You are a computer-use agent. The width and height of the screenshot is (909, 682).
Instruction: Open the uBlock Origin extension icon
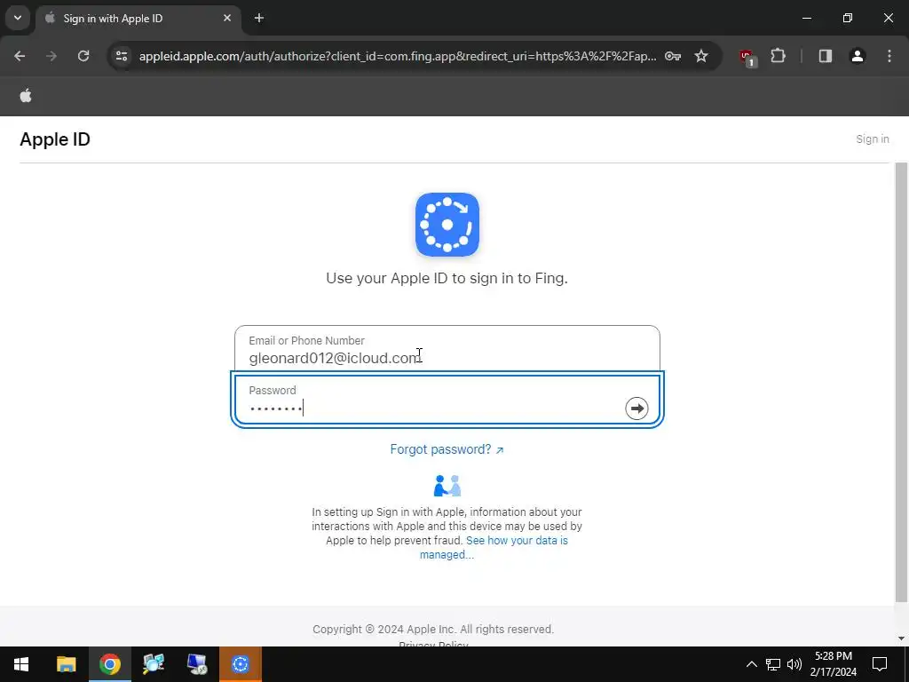point(747,57)
